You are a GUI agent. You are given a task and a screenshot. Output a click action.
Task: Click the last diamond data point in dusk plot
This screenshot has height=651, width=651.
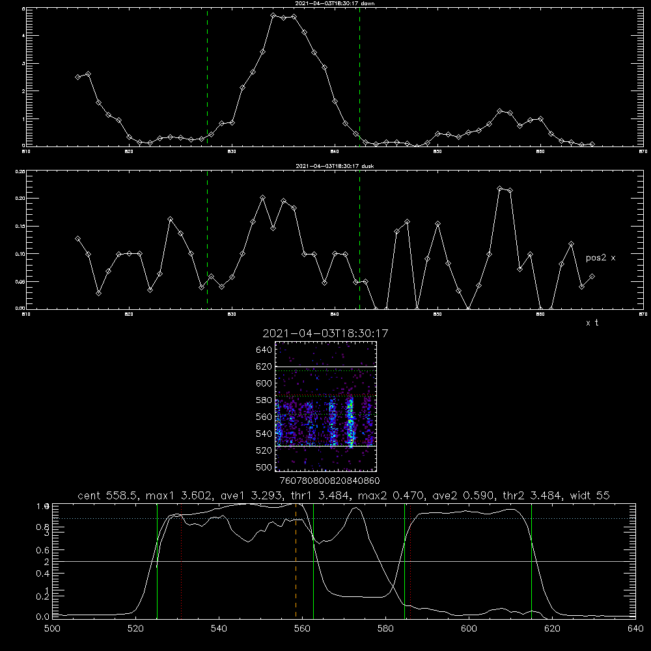(592, 276)
